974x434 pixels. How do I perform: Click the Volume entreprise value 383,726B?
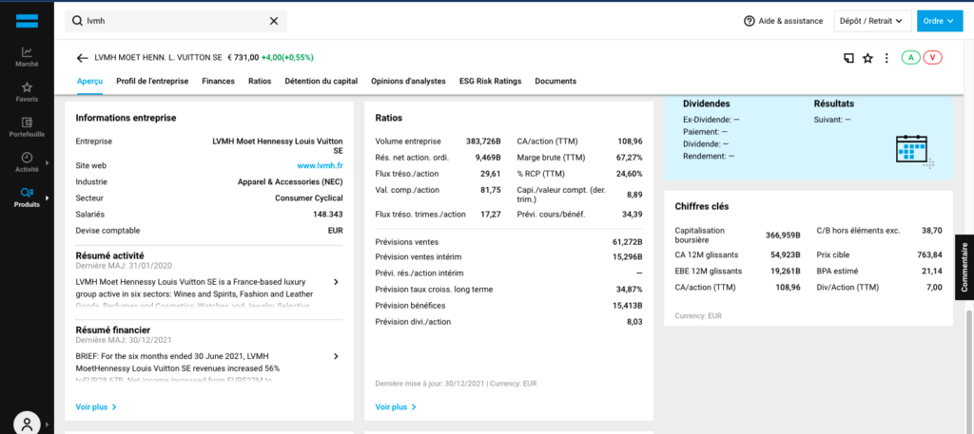point(483,142)
